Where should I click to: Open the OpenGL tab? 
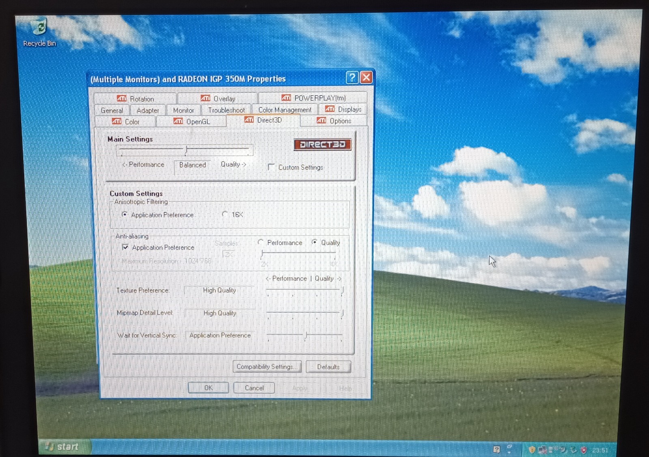tap(191, 121)
